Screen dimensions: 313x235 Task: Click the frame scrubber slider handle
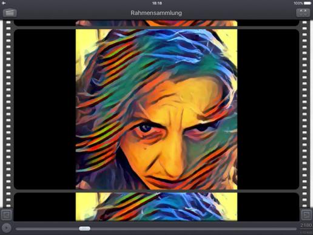pyautogui.click(x=85, y=229)
